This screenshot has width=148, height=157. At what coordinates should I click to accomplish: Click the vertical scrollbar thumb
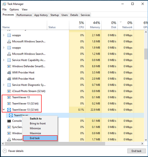point(146,54)
